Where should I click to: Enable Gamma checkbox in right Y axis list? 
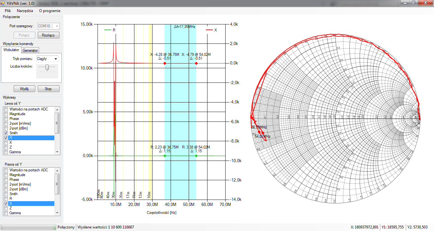click(x=6, y=213)
